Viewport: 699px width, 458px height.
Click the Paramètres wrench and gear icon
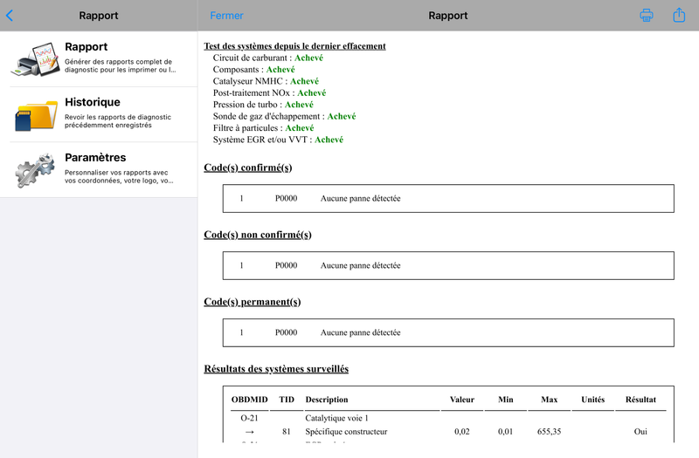[36, 169]
